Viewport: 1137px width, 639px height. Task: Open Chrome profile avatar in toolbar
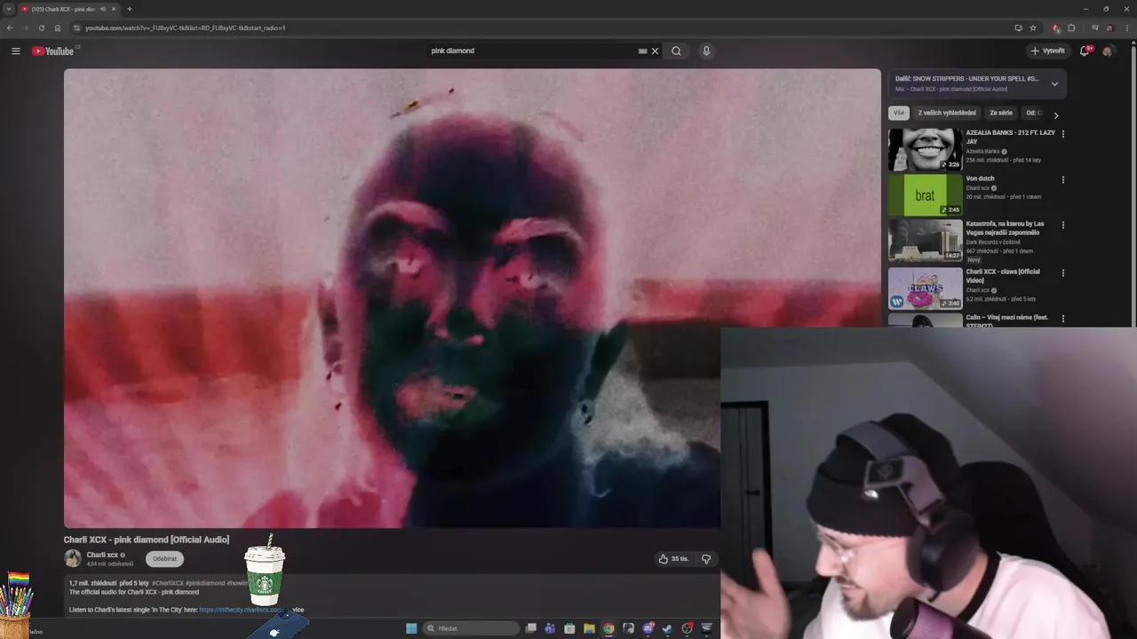1109,28
